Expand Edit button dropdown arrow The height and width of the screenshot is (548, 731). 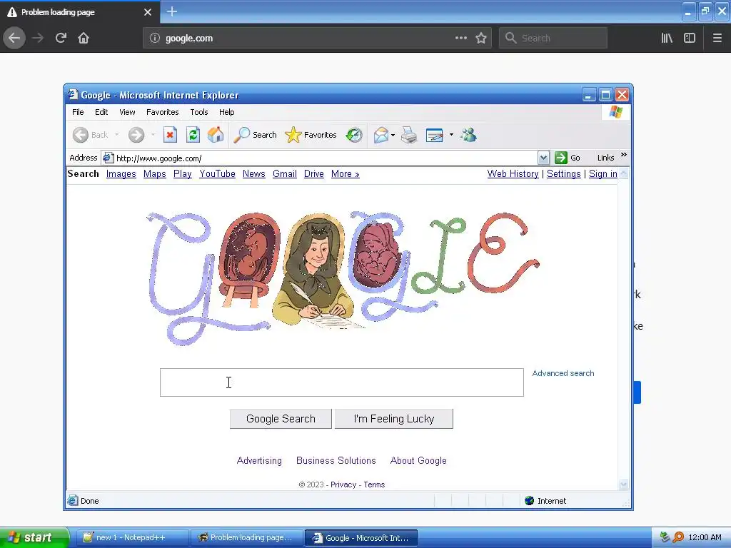[x=451, y=135]
